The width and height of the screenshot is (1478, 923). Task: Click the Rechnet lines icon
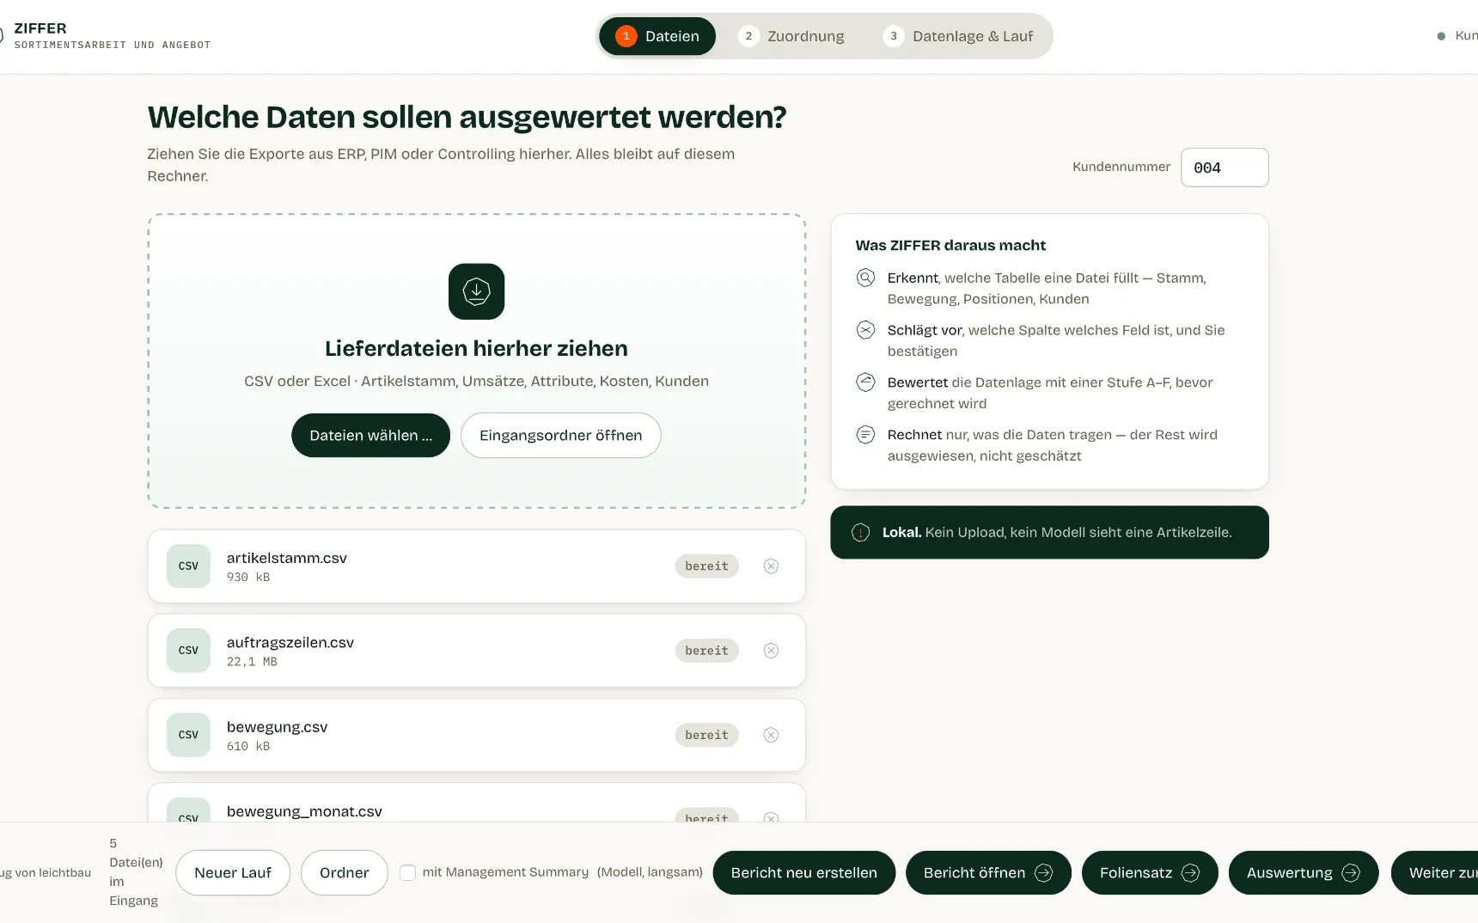pos(865,435)
